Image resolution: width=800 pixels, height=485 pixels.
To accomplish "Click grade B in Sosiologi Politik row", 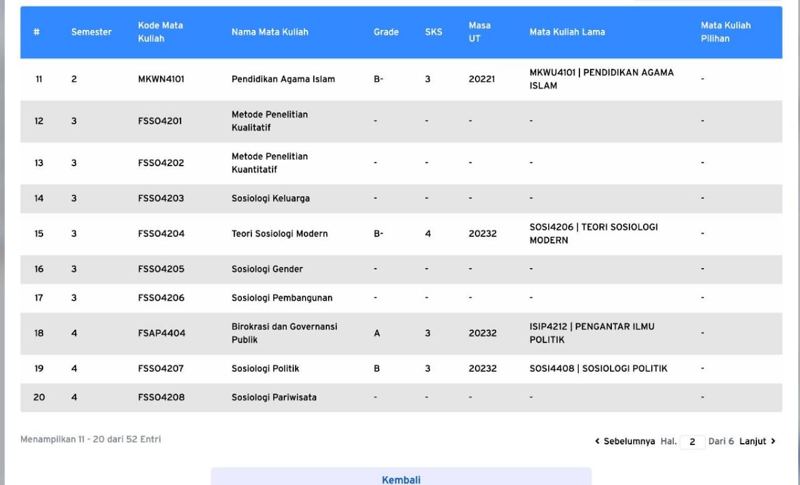I will click(377, 369).
